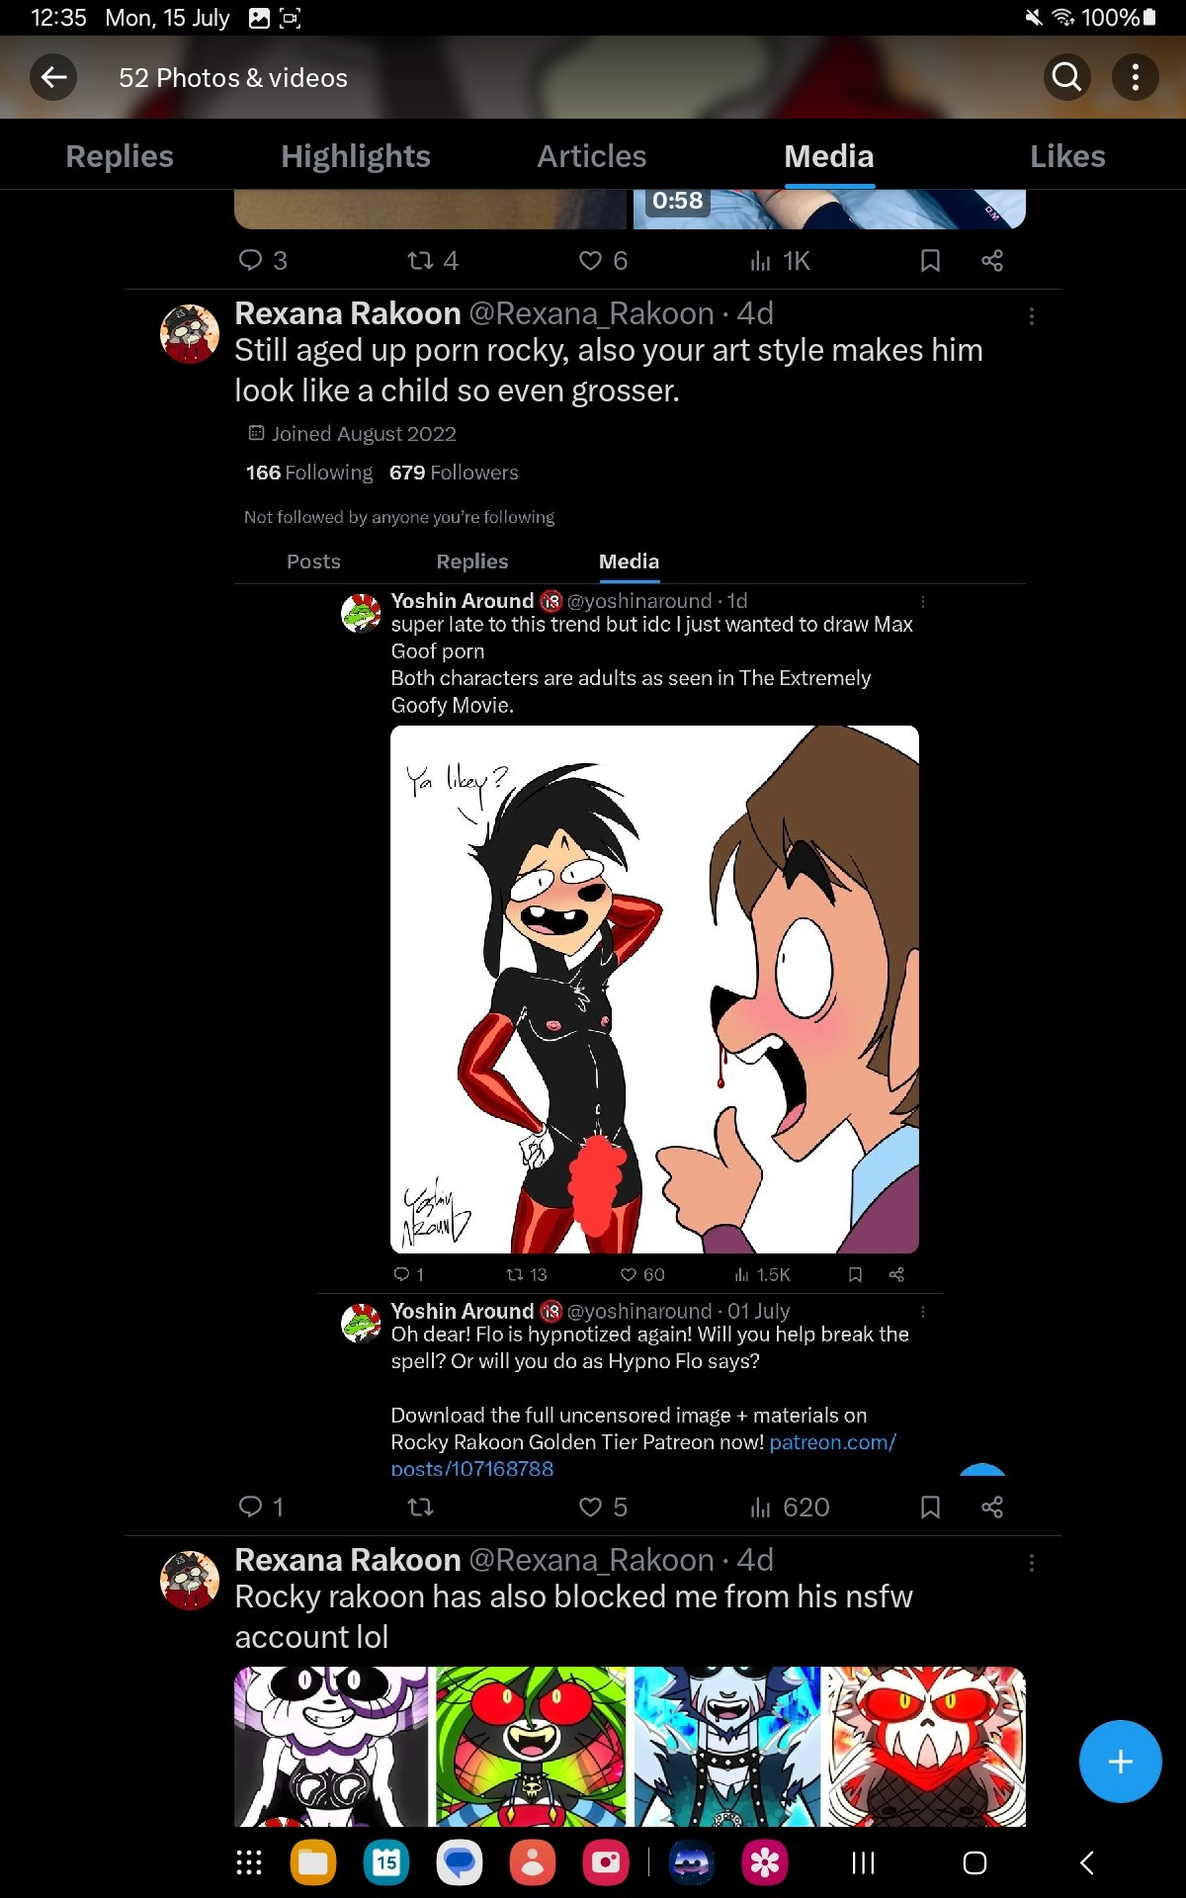
Task: Open search from the profile header
Action: [1066, 77]
